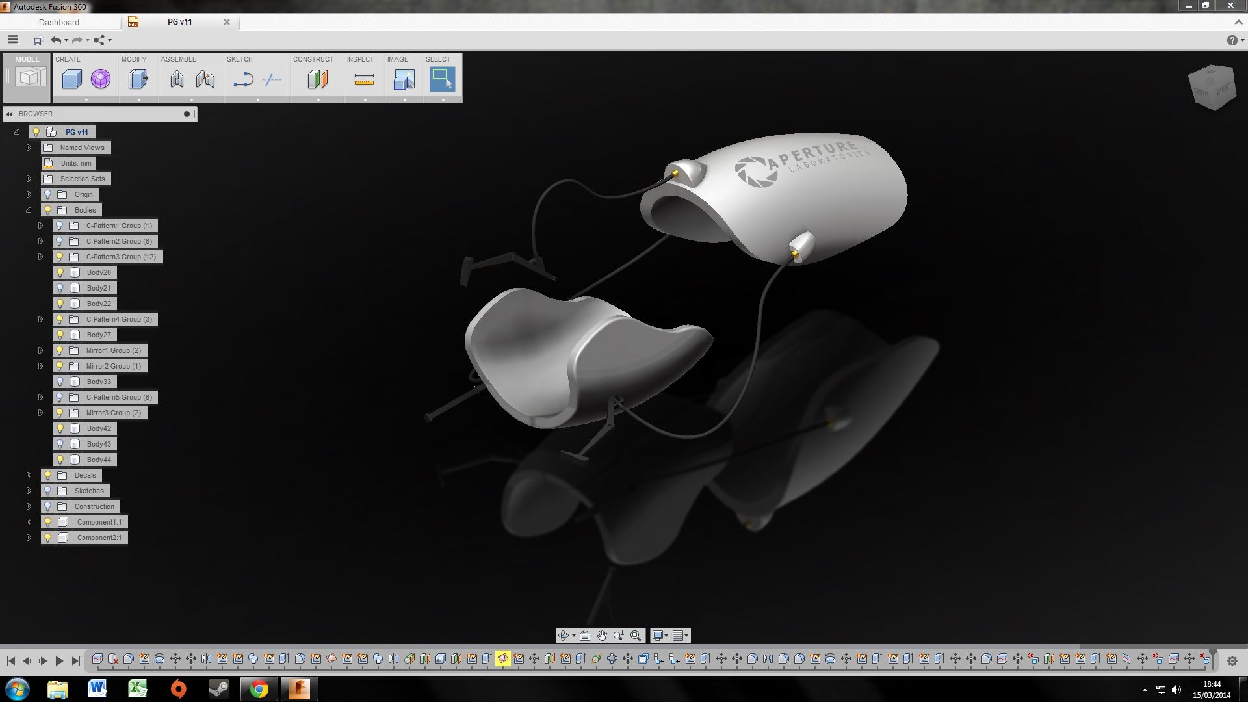The width and height of the screenshot is (1248, 702).
Task: Open the Sketch panel dropdown arrow
Action: pos(258,100)
